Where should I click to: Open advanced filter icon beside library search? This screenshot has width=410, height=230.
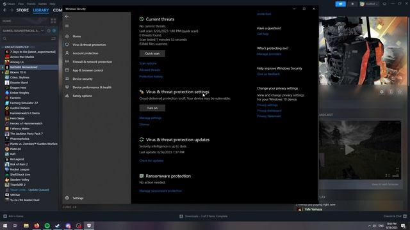click(53, 38)
